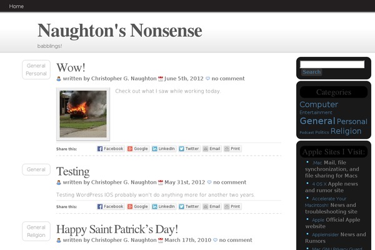Open Computer category in tag cloud

click(x=319, y=104)
